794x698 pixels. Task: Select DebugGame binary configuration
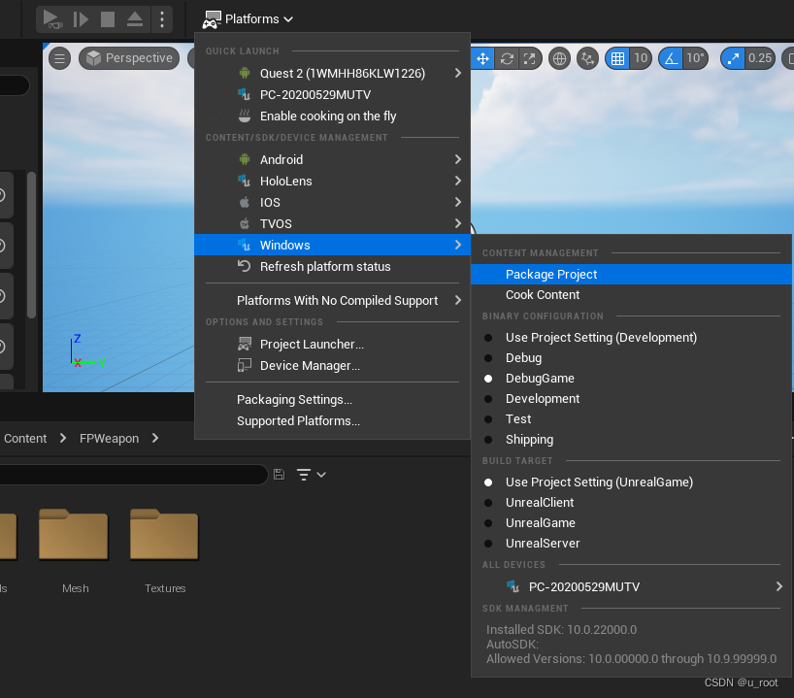pos(631,379)
